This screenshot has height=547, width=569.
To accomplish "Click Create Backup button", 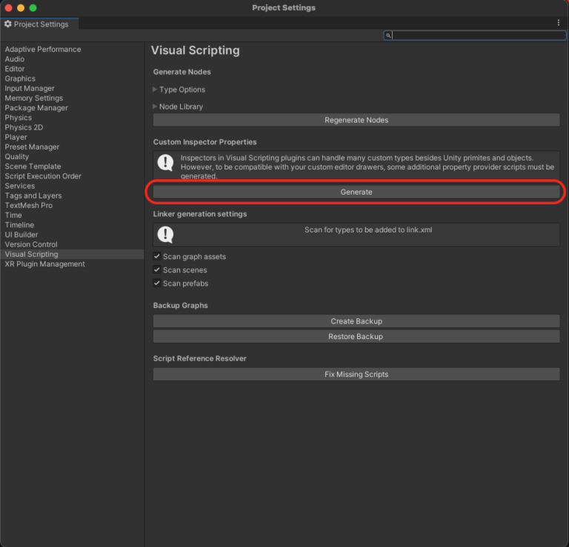I will pos(356,321).
